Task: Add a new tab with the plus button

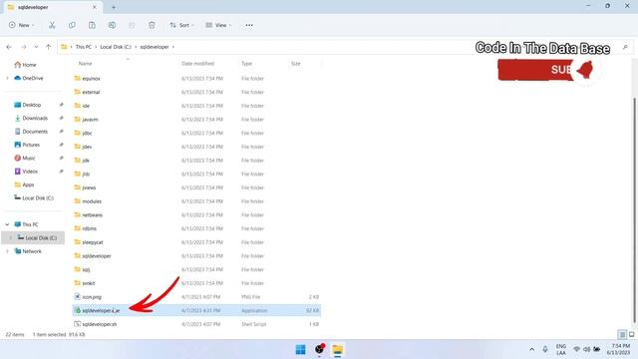Action: [114, 7]
